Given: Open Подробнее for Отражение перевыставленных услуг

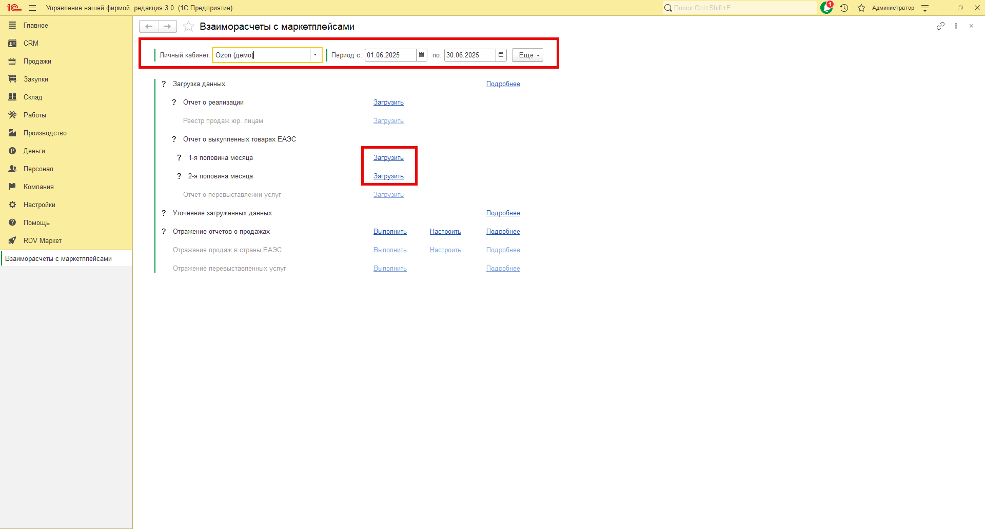Looking at the screenshot, I should coord(503,268).
